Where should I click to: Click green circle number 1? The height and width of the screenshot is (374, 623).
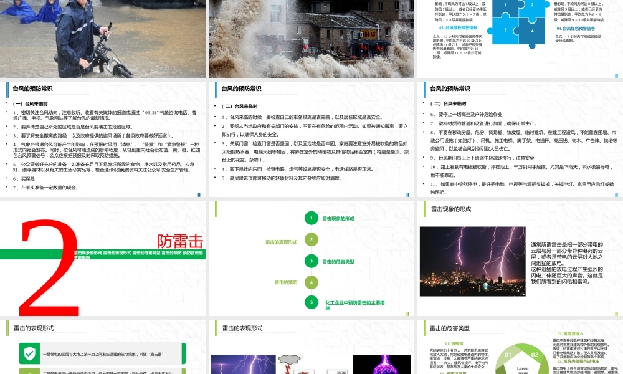click(311, 218)
